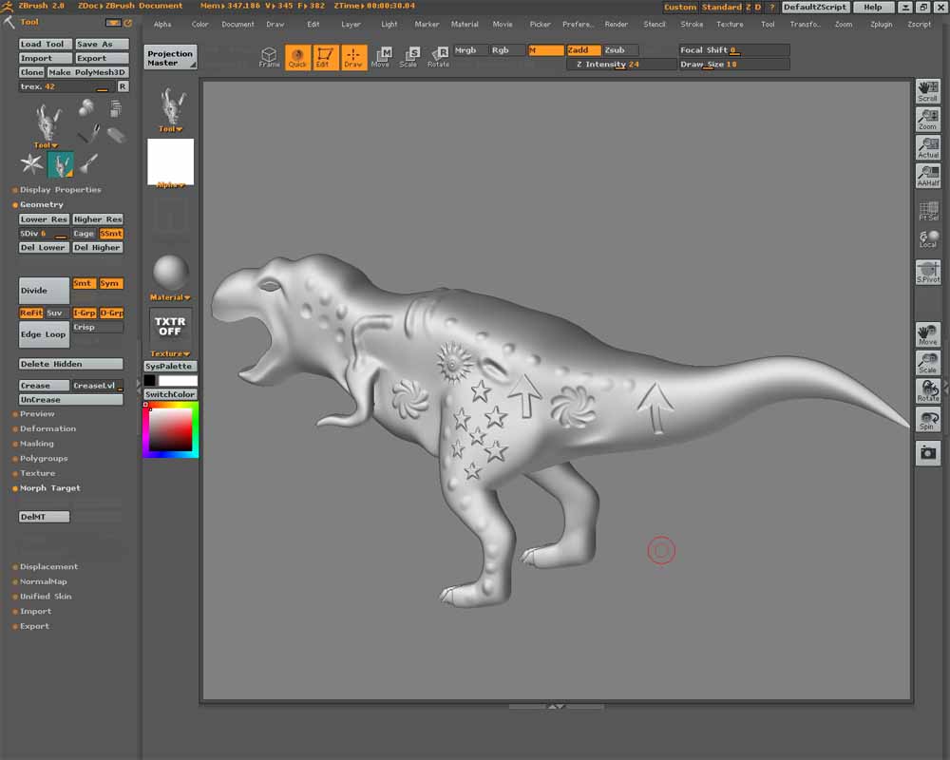The image size is (950, 760).
Task: Click the Zoom canvas icon
Action: tap(927, 120)
